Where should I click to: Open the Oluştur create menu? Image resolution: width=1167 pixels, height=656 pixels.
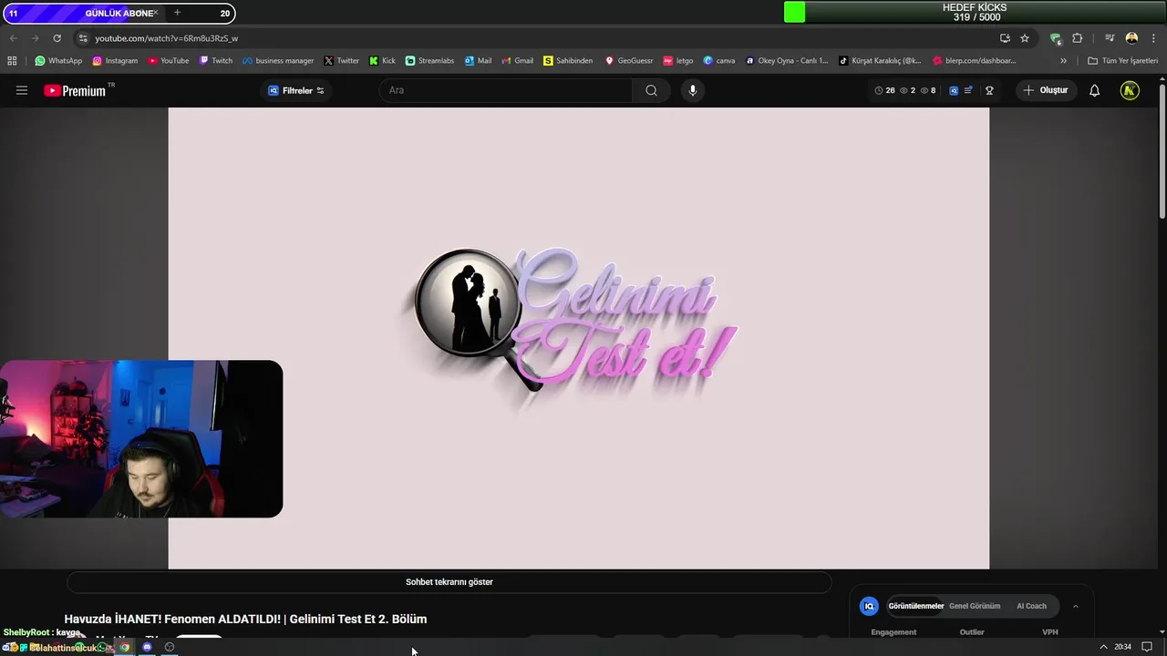pos(1045,90)
